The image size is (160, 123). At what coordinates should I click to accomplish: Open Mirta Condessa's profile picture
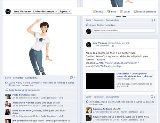8,97
